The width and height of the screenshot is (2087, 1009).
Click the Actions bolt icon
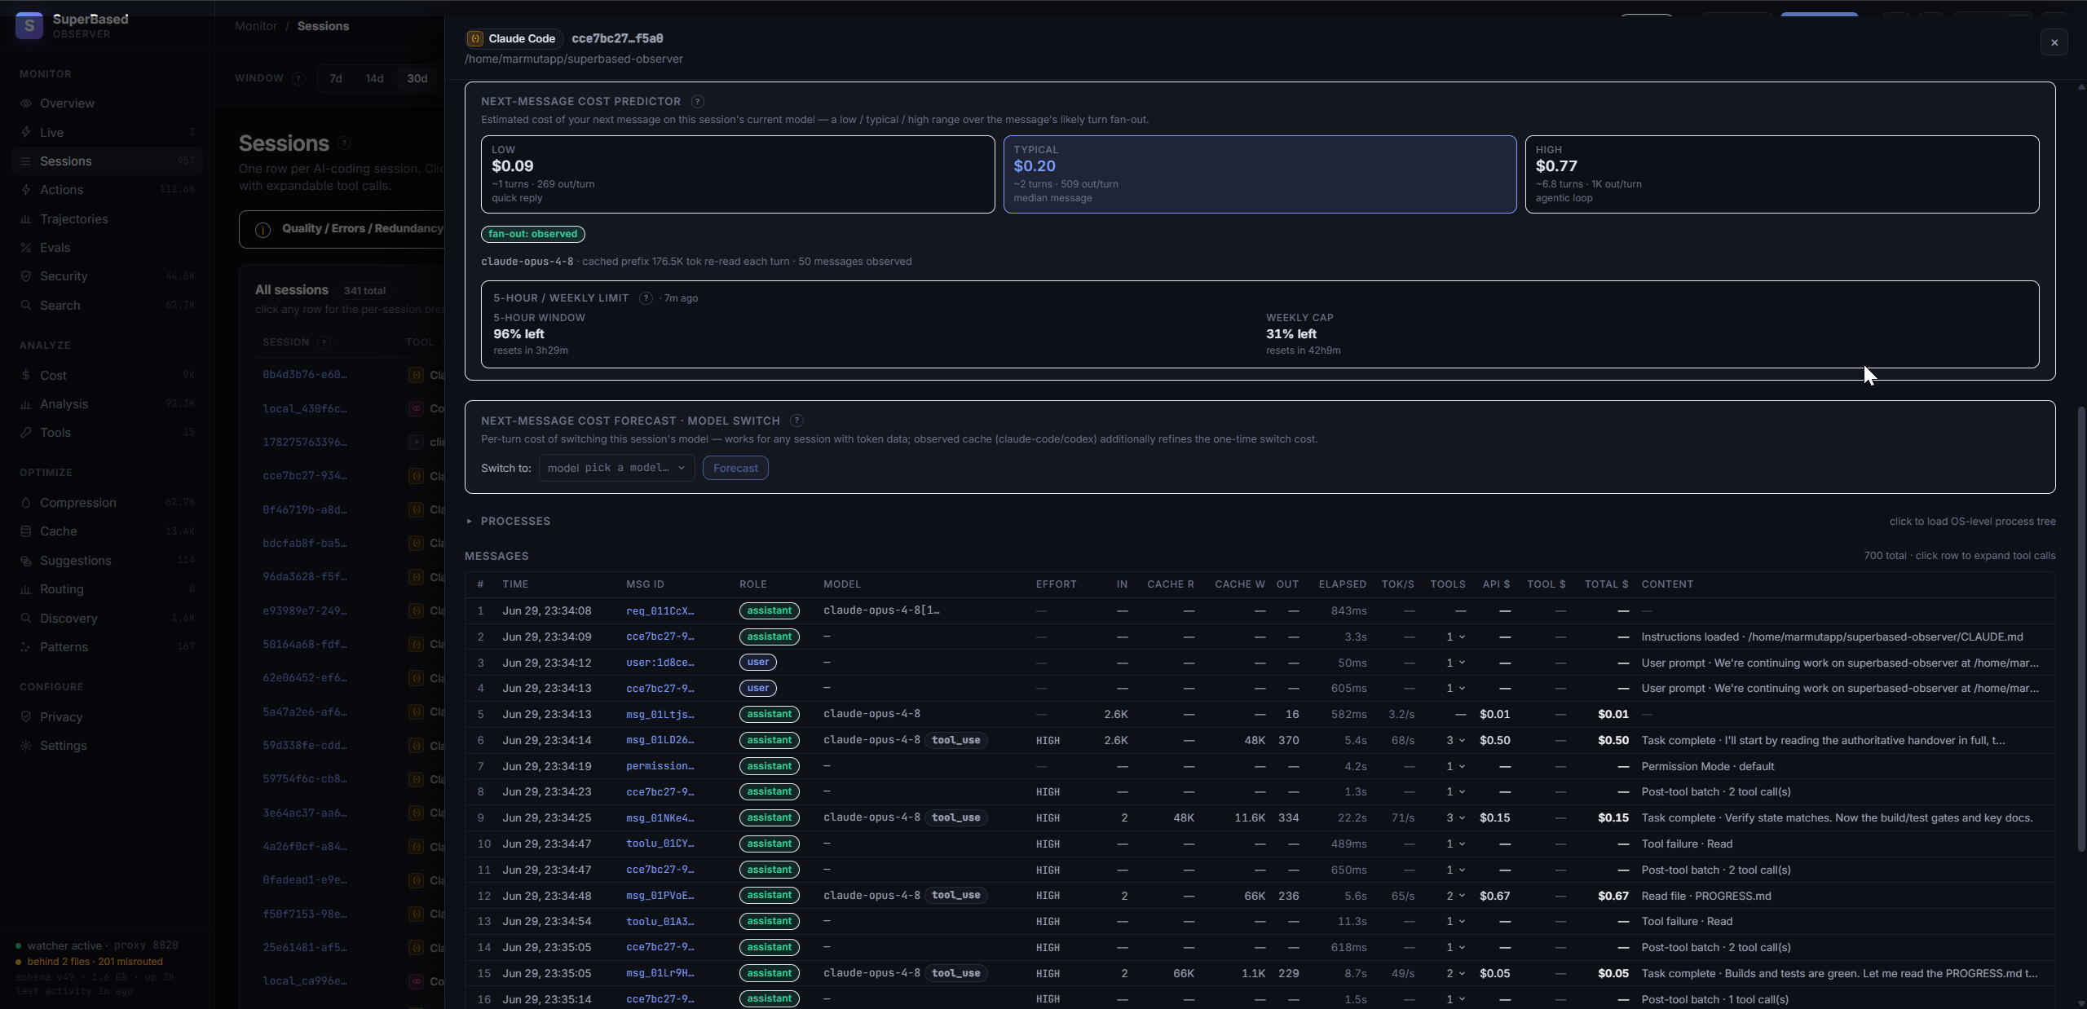26,190
